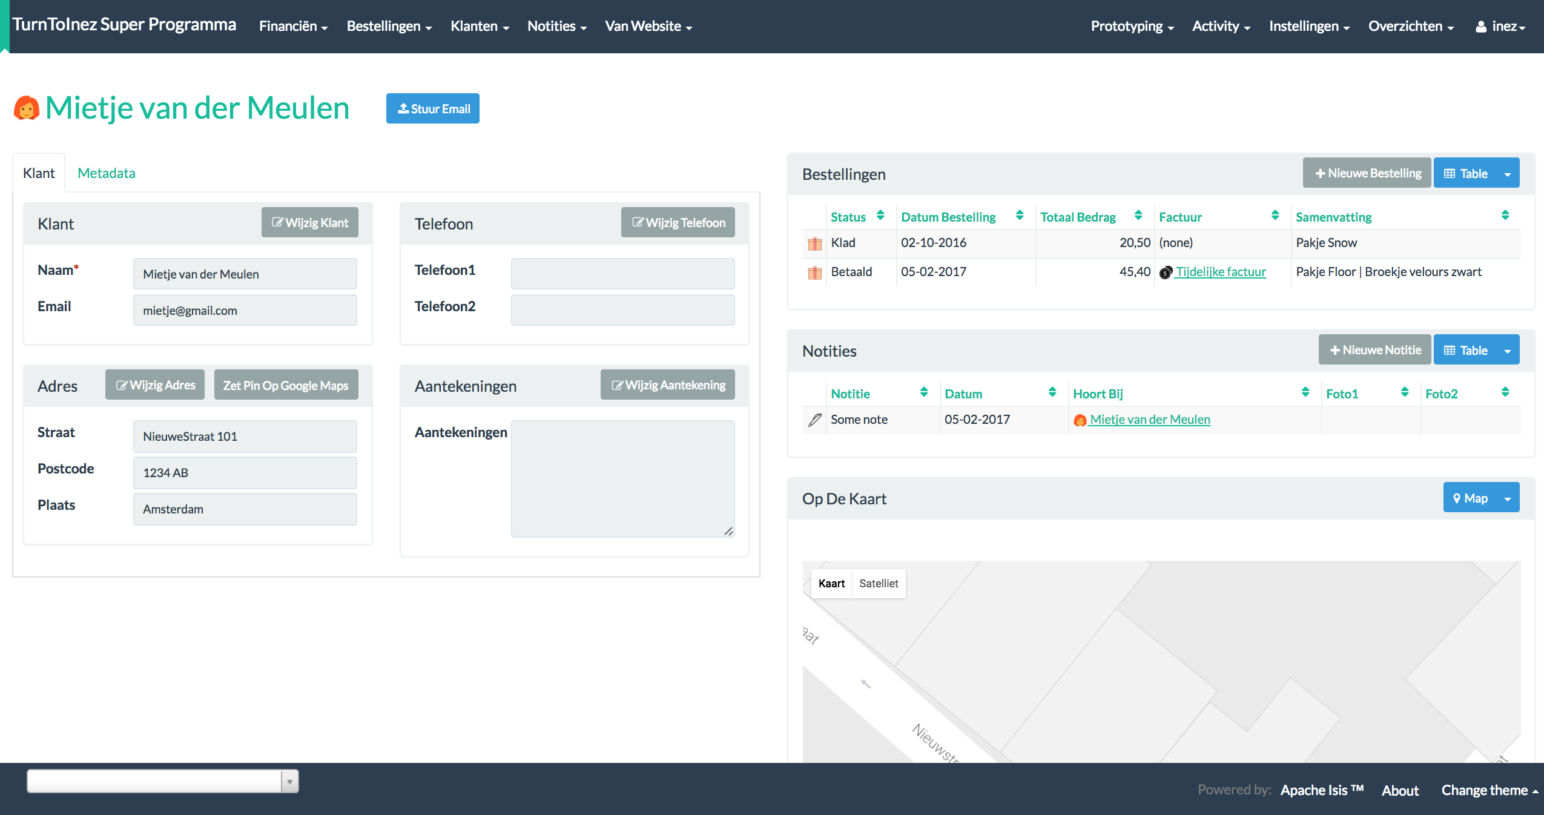This screenshot has height=815, width=1544.
Task: Sort by Samenvatting column using its sort arrows
Action: point(1505,216)
